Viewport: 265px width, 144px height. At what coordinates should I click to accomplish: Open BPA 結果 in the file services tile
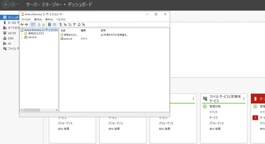tap(215, 129)
